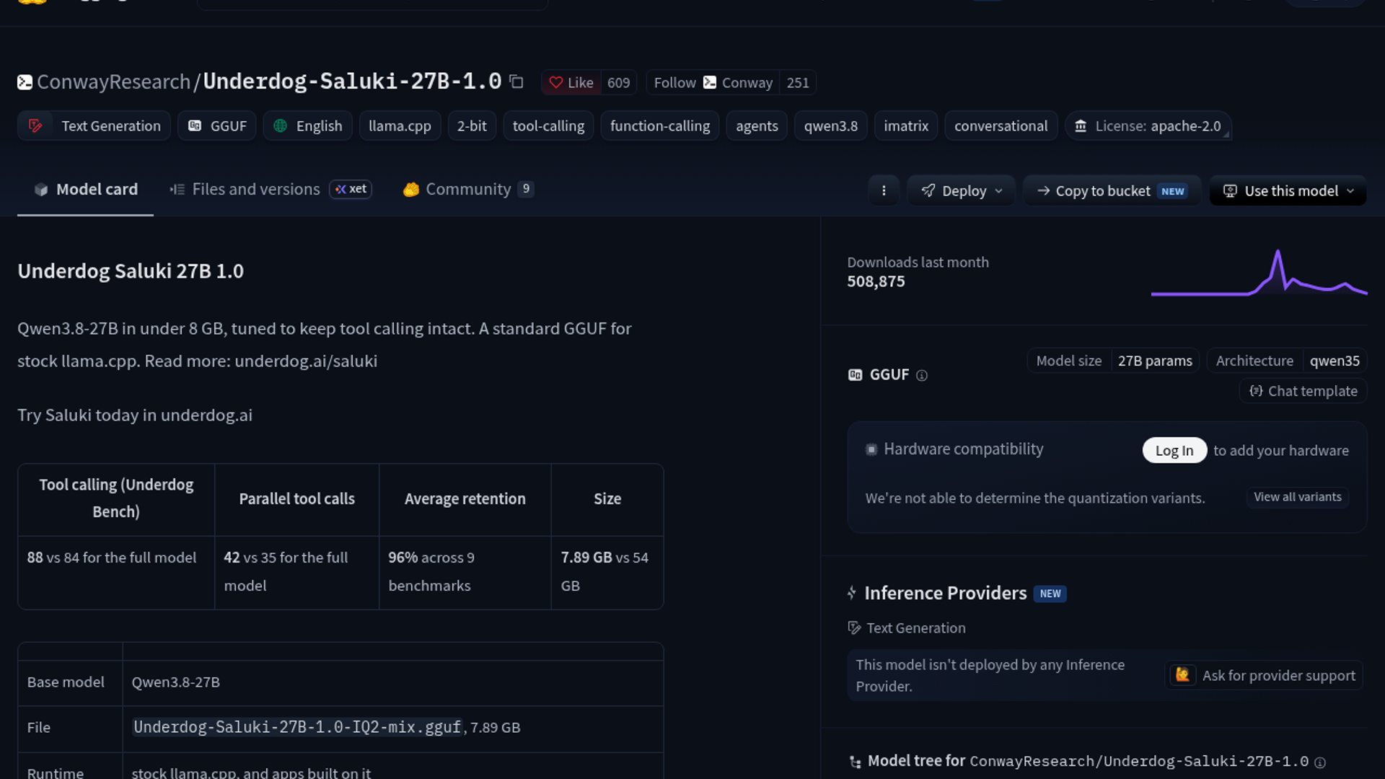Open the imatrix tag
This screenshot has width=1385, height=779.
click(x=906, y=126)
